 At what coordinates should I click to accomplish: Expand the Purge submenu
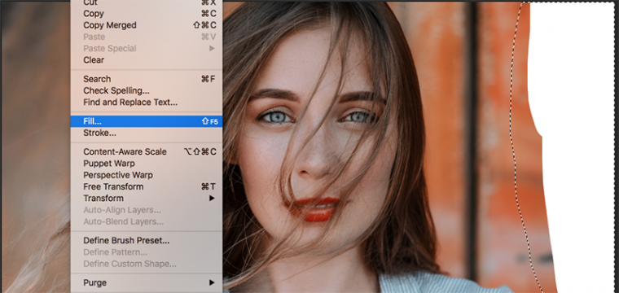(x=147, y=282)
